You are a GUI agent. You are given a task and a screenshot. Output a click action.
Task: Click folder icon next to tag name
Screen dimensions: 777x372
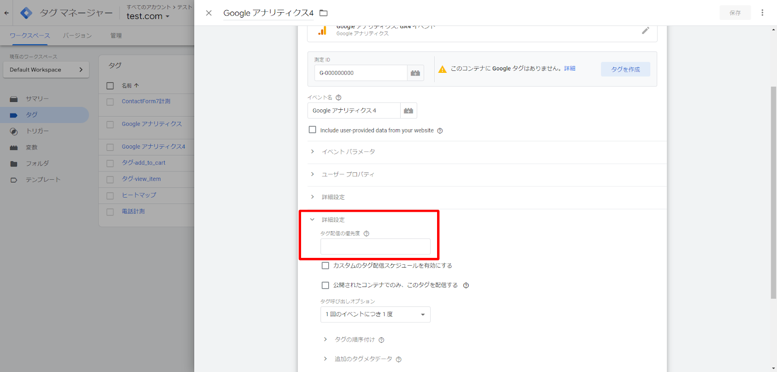click(x=323, y=13)
